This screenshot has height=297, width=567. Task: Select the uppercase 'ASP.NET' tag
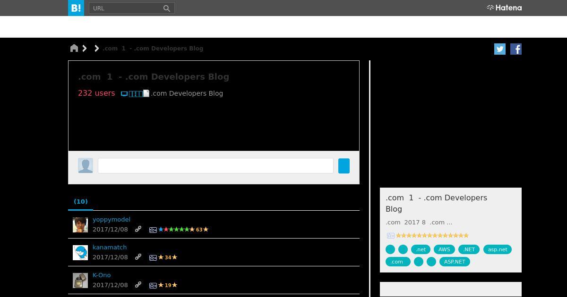pyautogui.click(x=455, y=262)
